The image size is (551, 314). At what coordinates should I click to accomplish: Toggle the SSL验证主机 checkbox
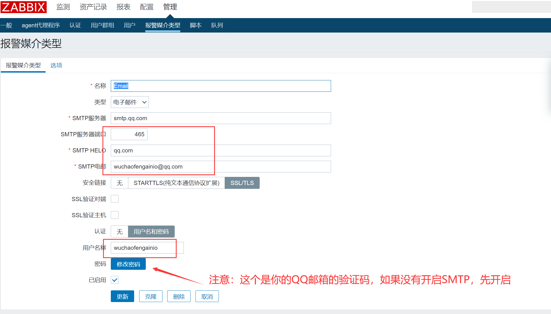pos(115,215)
